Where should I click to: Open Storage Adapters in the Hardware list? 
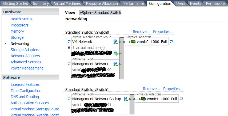pyautogui.click(x=25, y=50)
